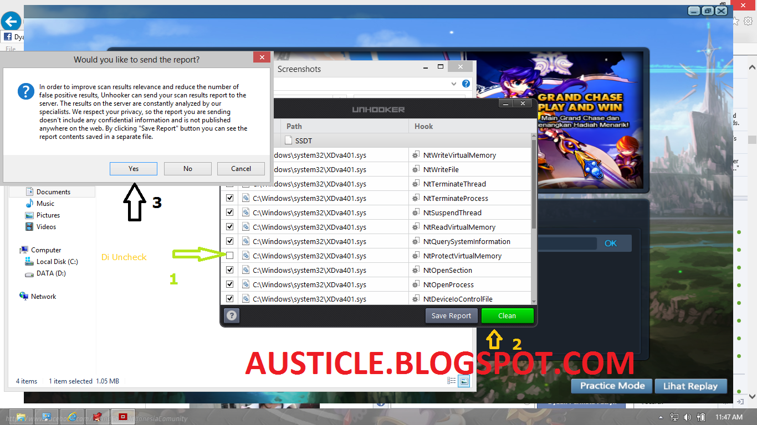This screenshot has height=425, width=757.
Task: Click the volume icon in the system tray
Action: (687, 417)
